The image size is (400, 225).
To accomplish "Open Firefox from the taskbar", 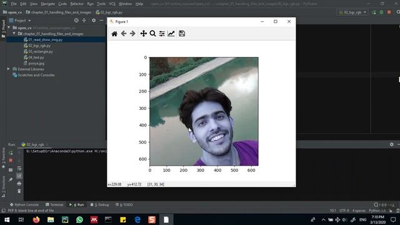I will [36, 219].
